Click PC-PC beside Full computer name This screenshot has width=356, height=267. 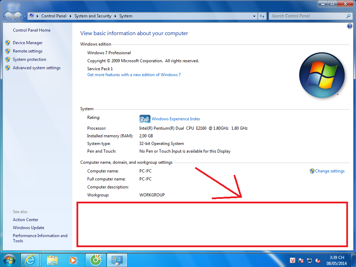pos(145,179)
